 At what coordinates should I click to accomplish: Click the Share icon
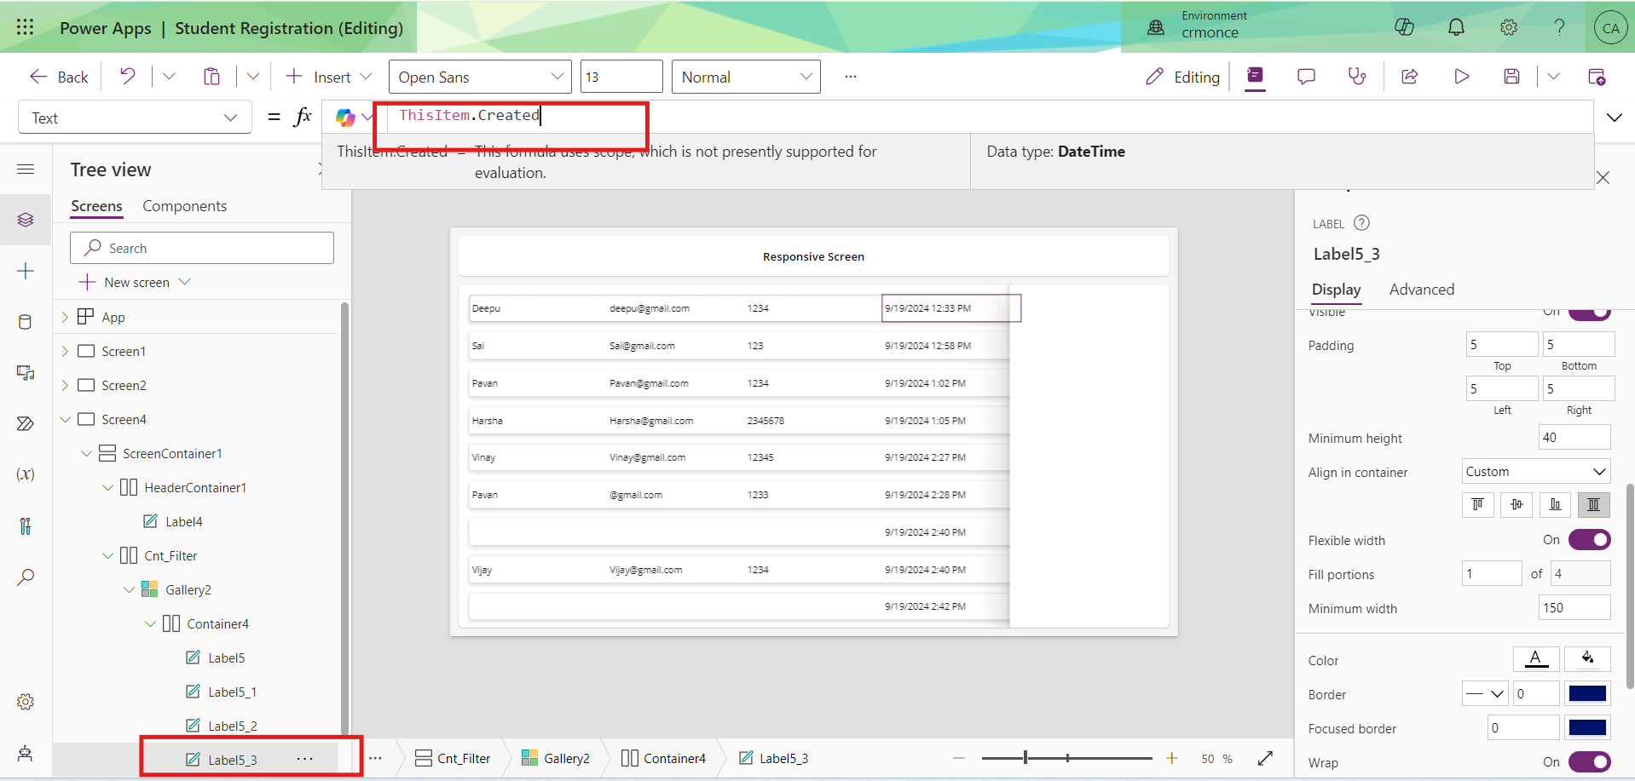[x=1410, y=77]
